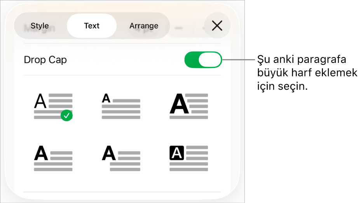The width and height of the screenshot is (361, 203).
Task: Click the thin letter A in the checked style
Action: click(x=40, y=101)
